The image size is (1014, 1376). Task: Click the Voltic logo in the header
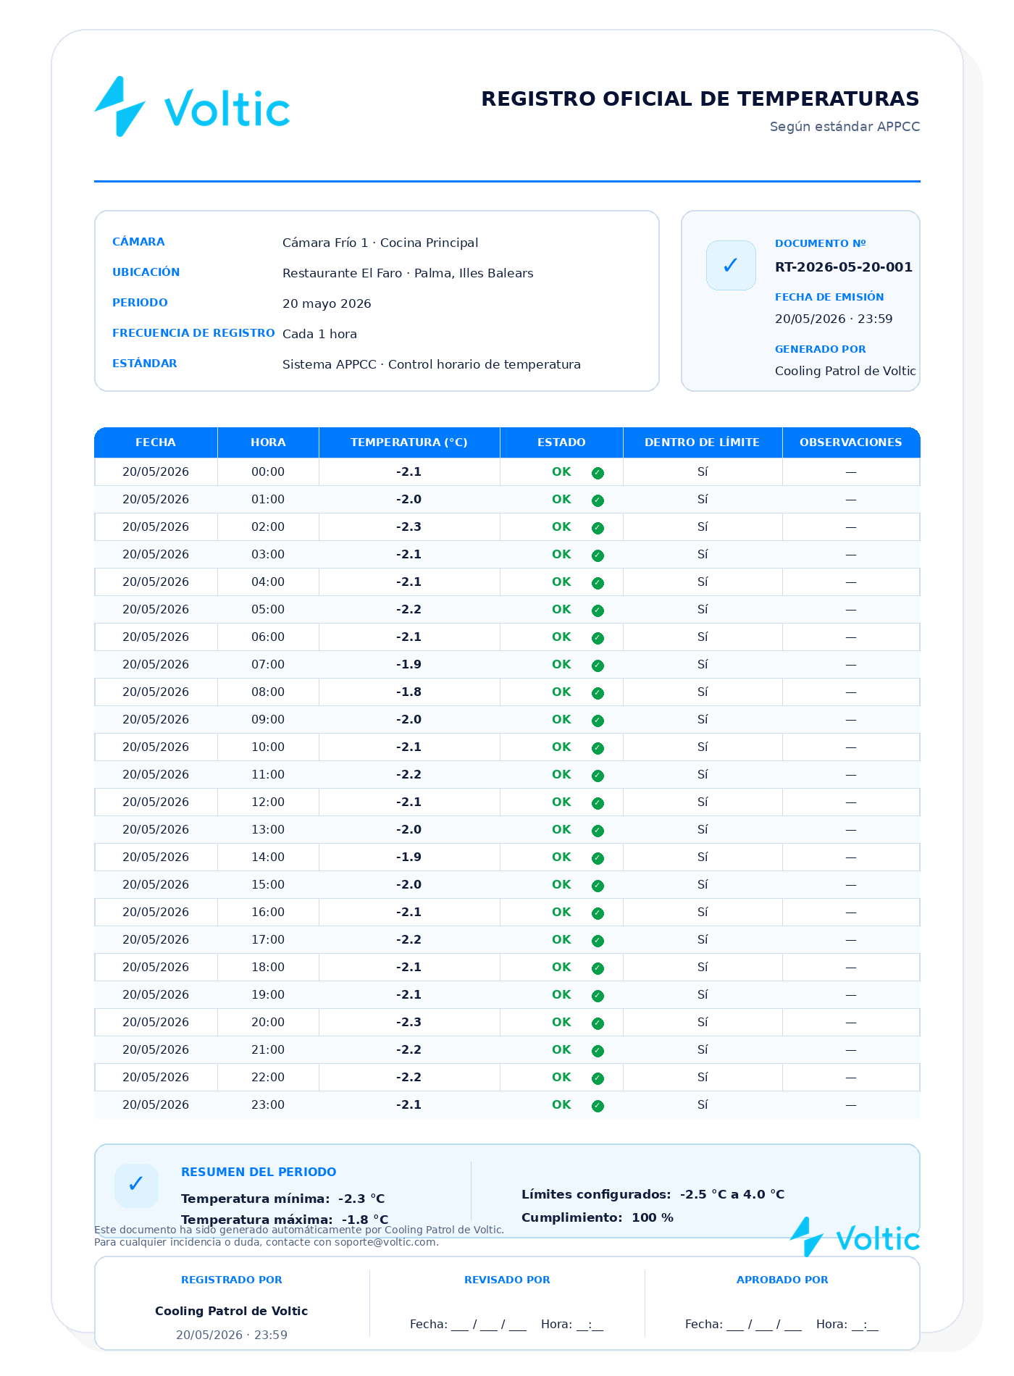(192, 107)
